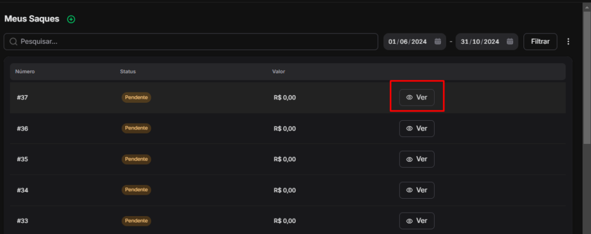This screenshot has height=234, width=591.
Task: Click the Pendente status badge of #35
Action: click(136, 159)
